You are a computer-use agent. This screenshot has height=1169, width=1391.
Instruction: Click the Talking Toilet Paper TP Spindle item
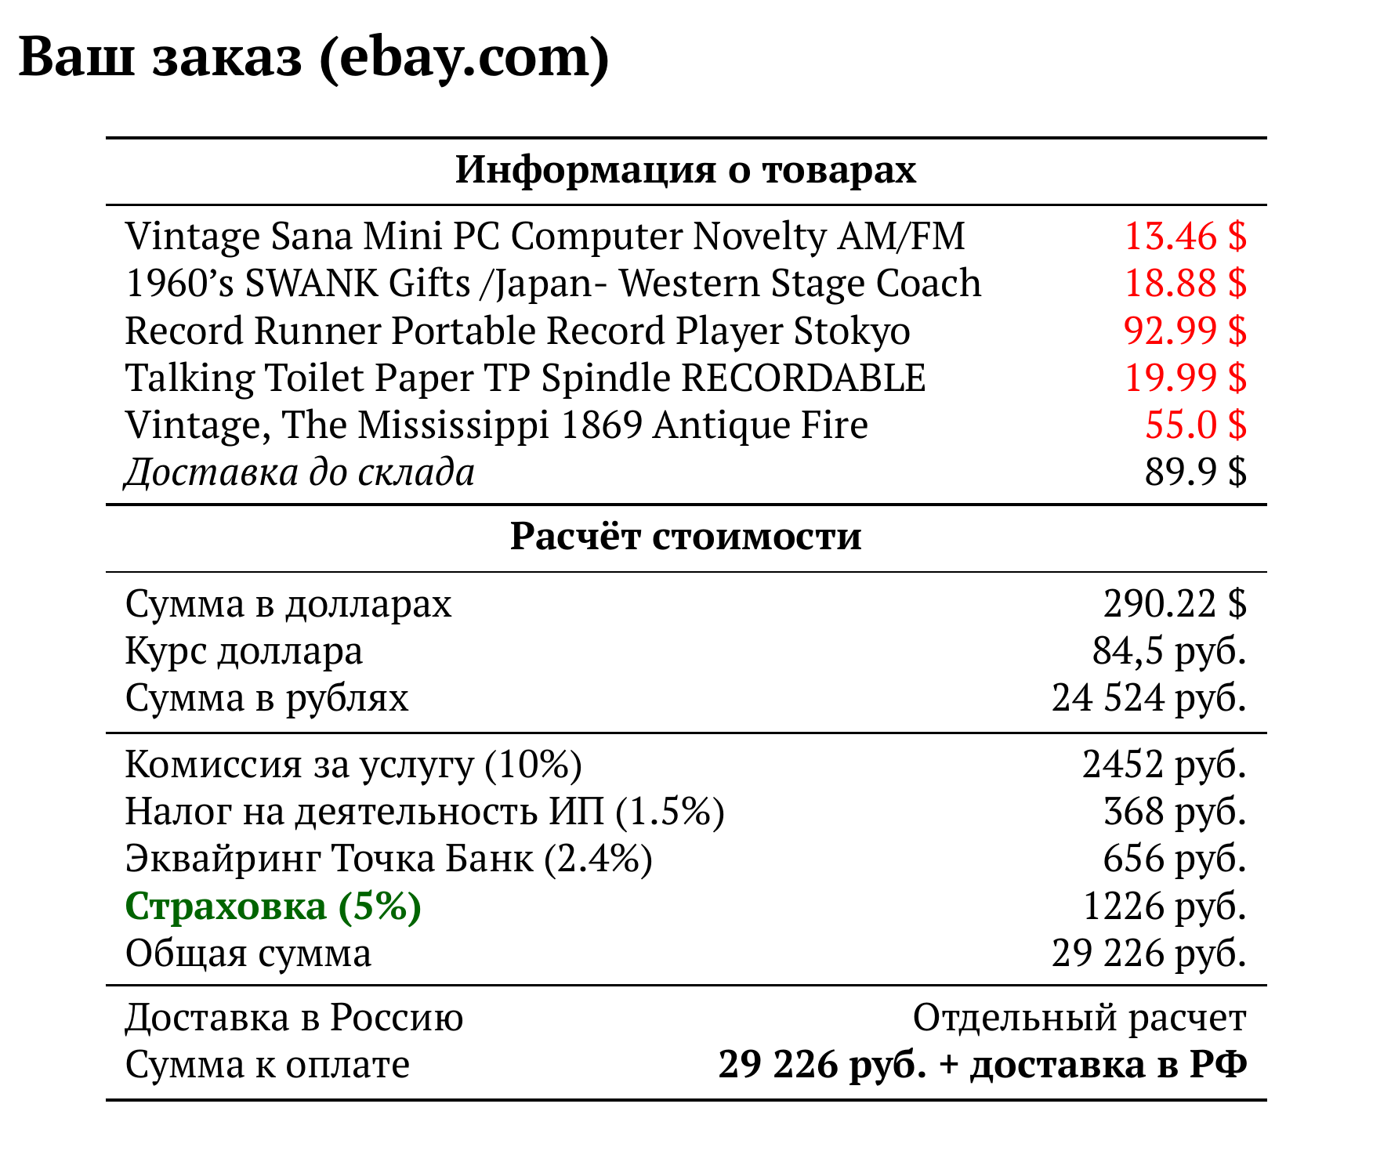pyautogui.click(x=526, y=378)
